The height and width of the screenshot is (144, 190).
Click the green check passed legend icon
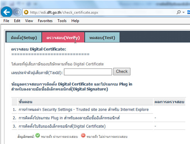[x=37, y=136]
